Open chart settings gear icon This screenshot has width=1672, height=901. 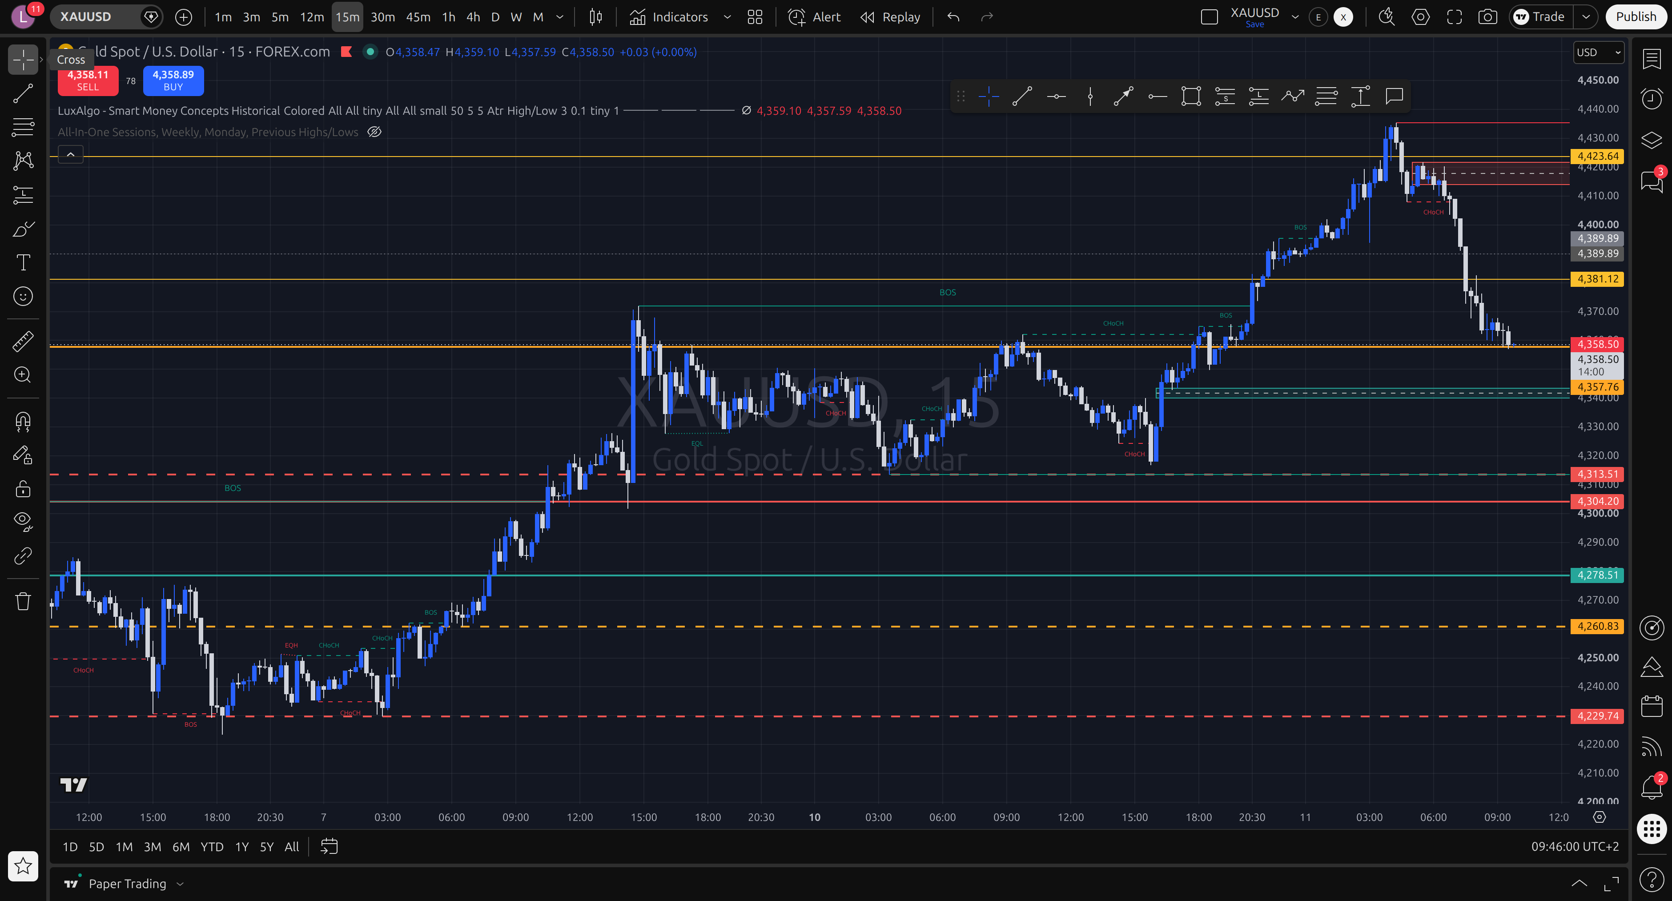click(1420, 17)
